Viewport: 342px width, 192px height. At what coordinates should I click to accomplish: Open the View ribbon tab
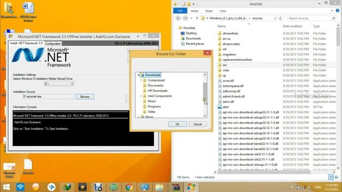[223, 11]
